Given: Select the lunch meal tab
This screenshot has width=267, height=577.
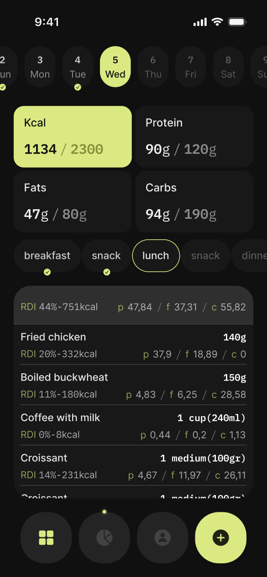Looking at the screenshot, I should tap(156, 256).
